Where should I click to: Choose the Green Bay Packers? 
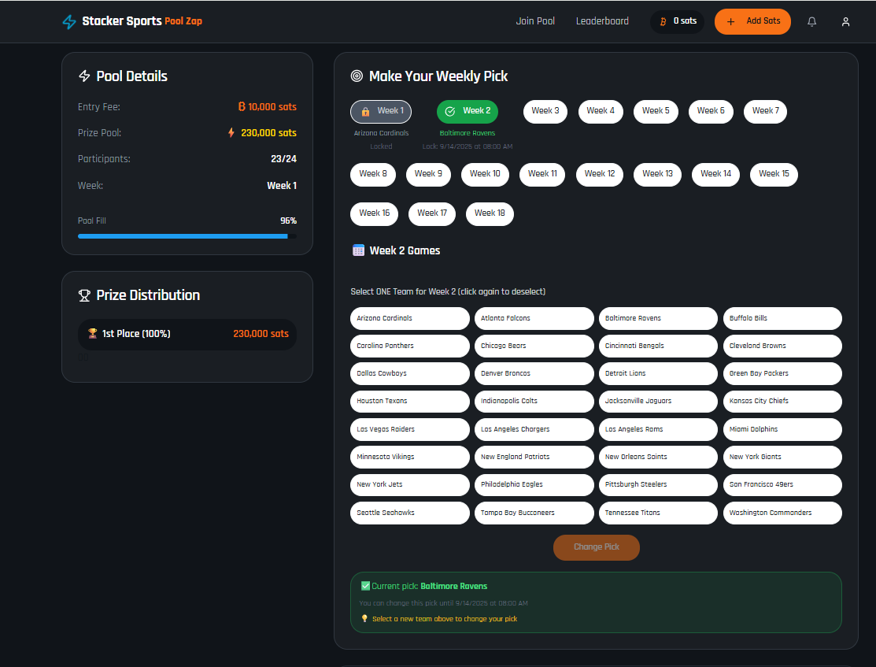coord(782,373)
